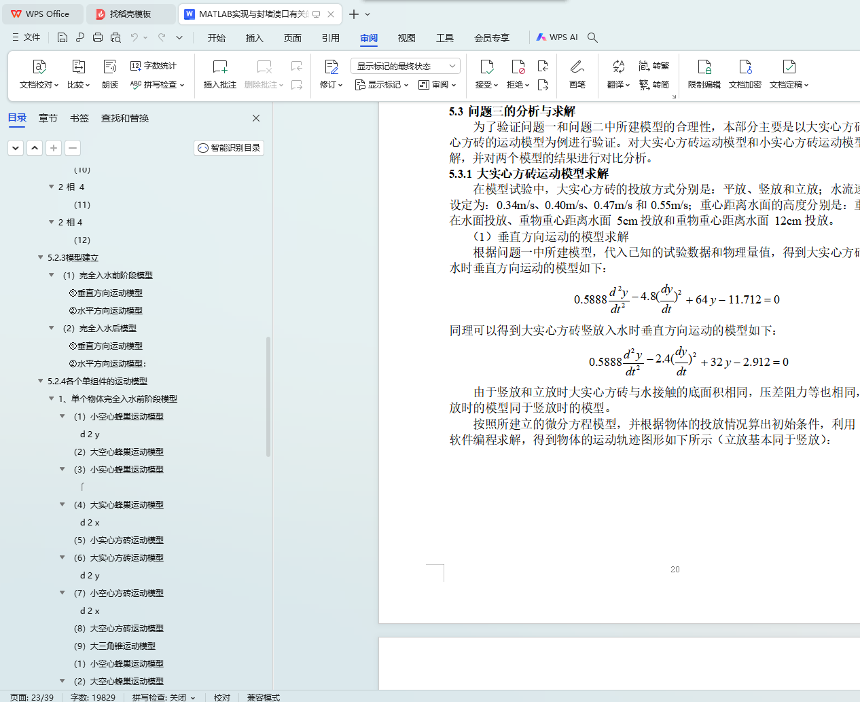Click the plus button to promote outline level
Image resolution: width=860 pixels, height=702 pixels.
click(54, 147)
